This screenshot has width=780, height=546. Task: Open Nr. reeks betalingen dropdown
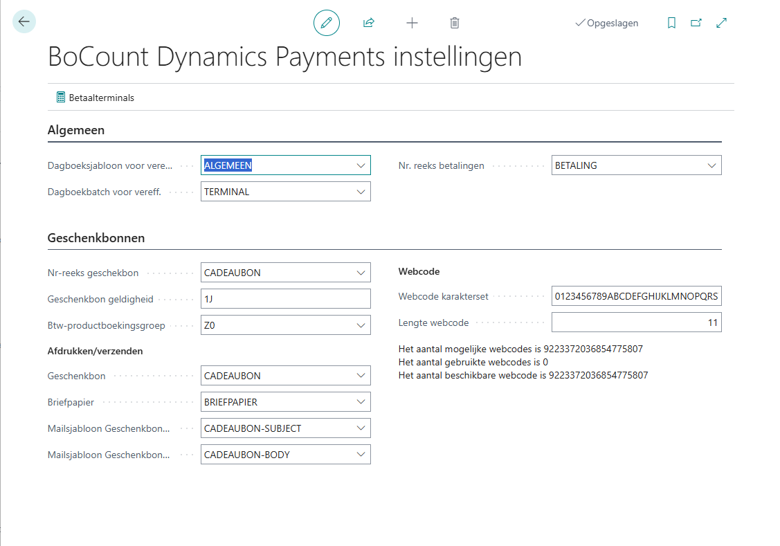711,165
